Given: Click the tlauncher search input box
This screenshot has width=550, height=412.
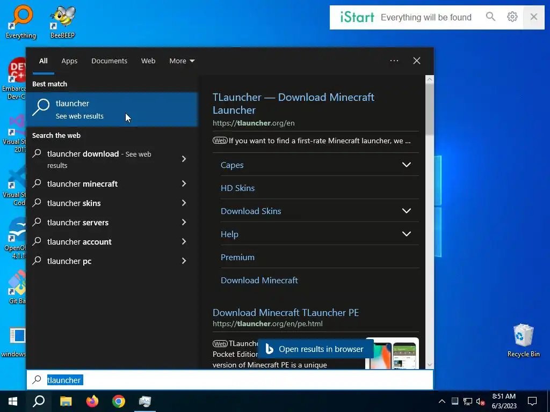Looking at the screenshot, I should pos(230,380).
